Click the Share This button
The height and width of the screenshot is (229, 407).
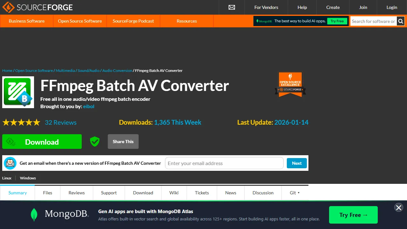[x=123, y=141]
